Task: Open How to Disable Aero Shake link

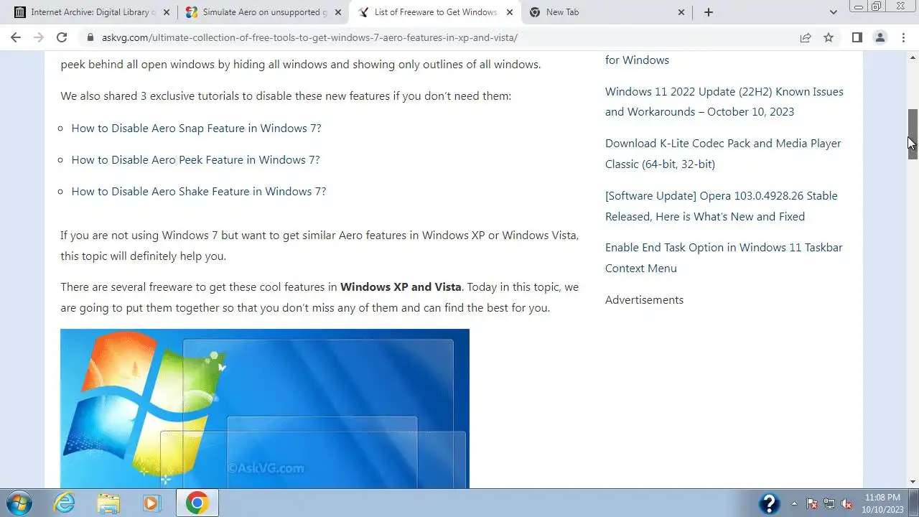Action: pos(199,191)
